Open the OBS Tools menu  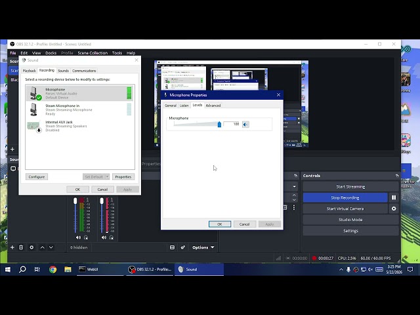[x=117, y=52]
